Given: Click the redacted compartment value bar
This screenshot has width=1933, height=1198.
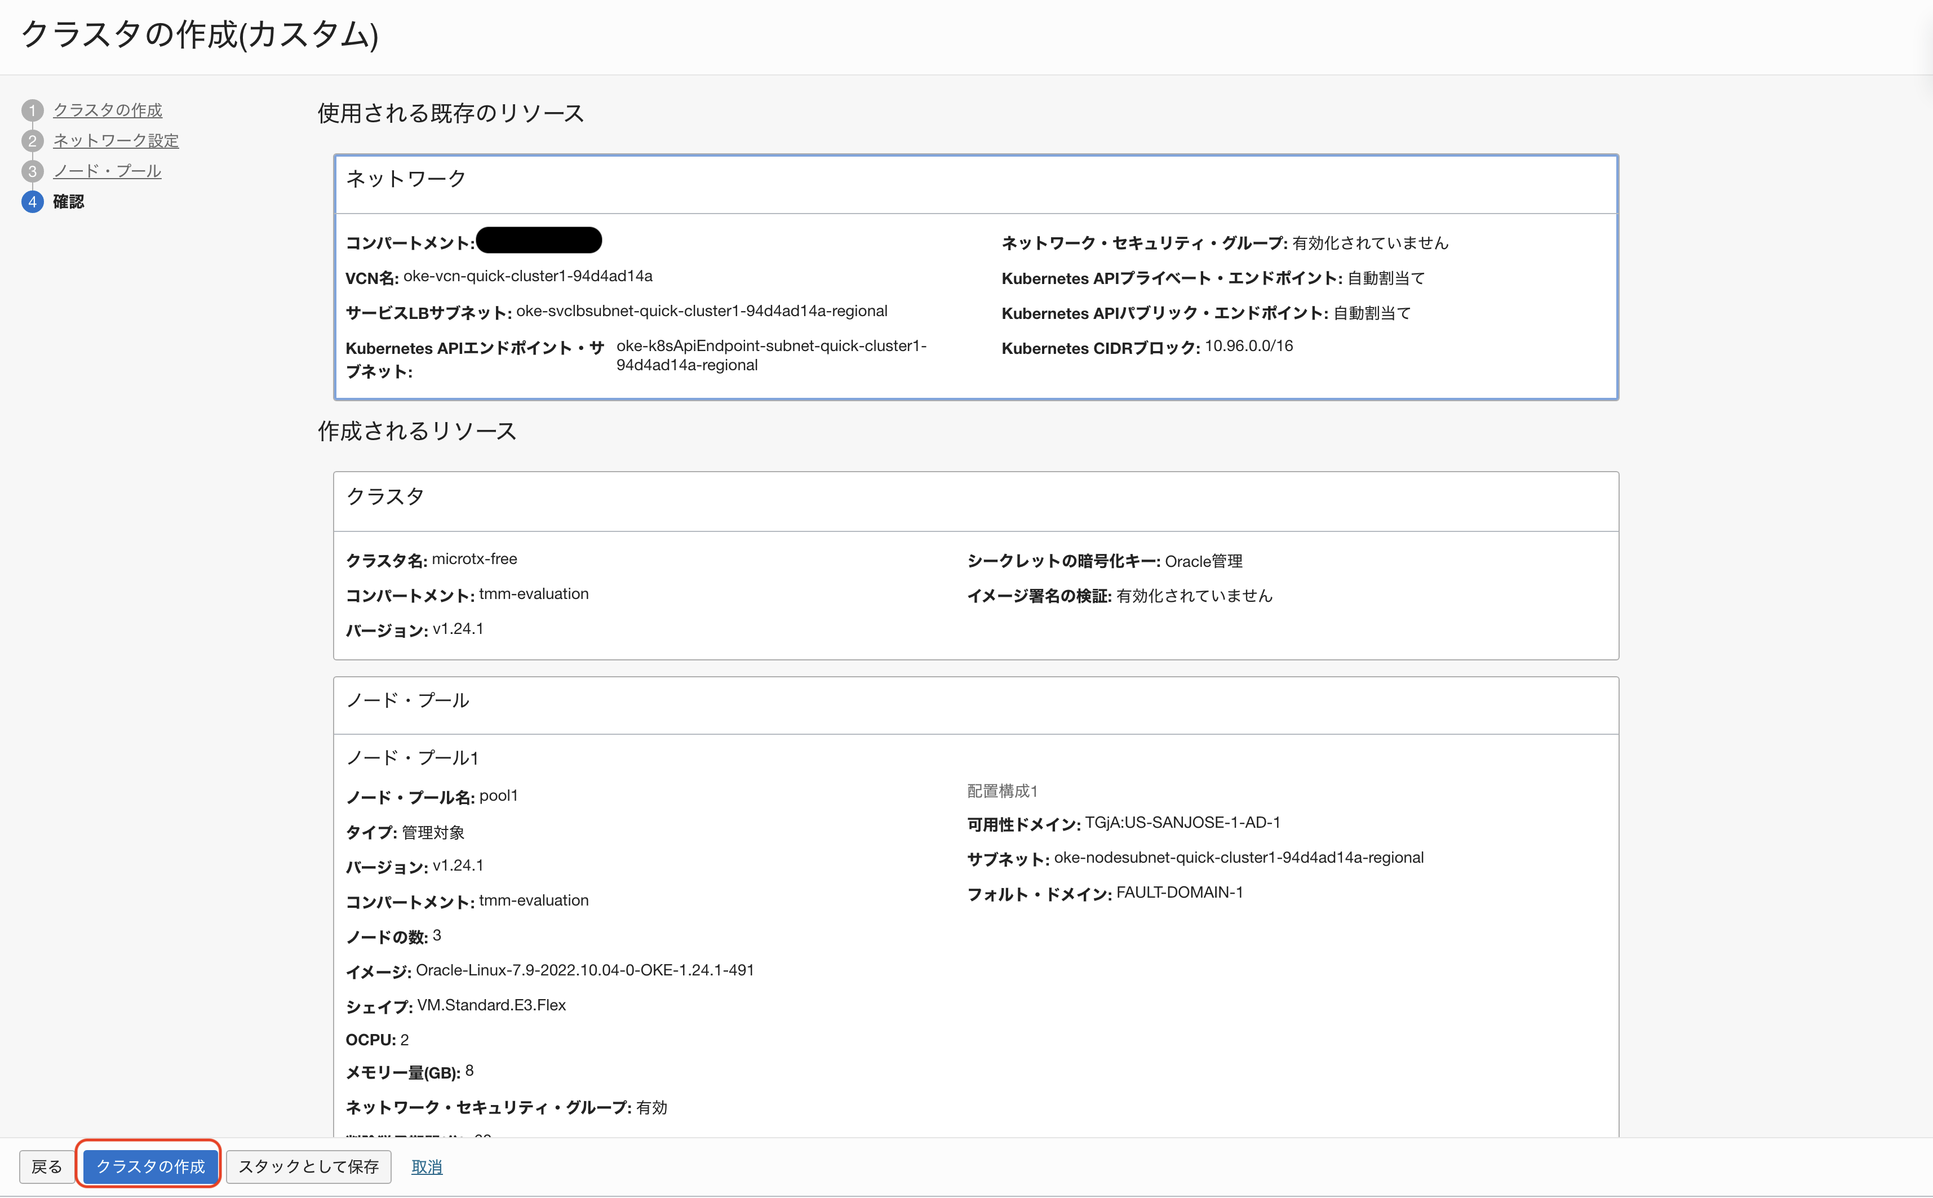Looking at the screenshot, I should (x=539, y=240).
